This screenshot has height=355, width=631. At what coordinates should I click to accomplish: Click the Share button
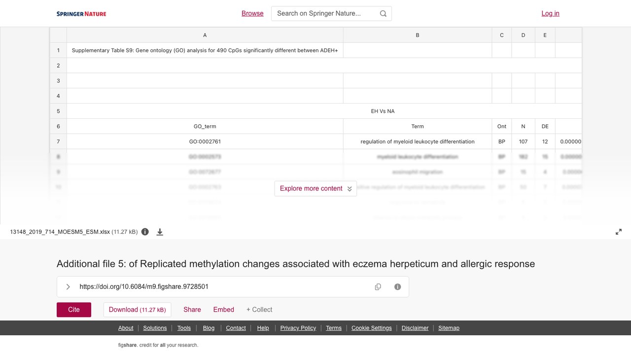pyautogui.click(x=192, y=310)
